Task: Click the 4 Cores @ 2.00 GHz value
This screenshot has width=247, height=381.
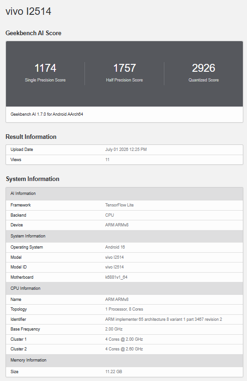Action: coord(124,339)
